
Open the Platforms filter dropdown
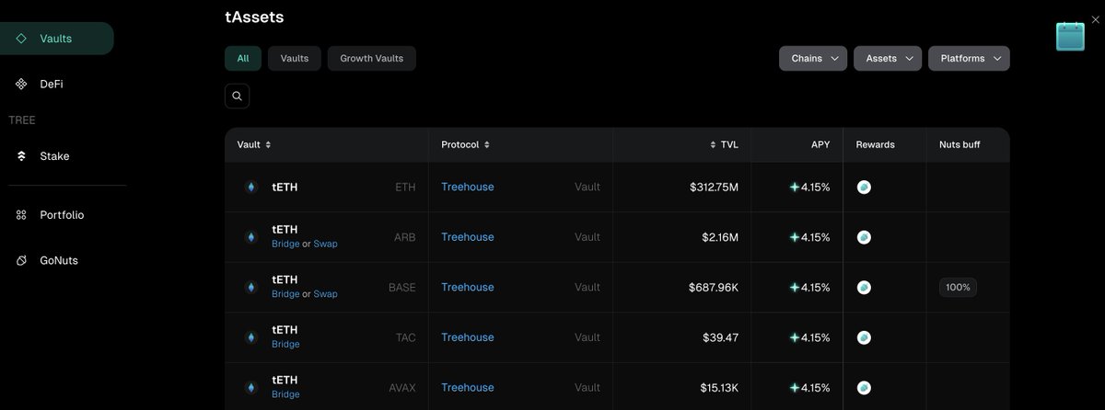(969, 59)
